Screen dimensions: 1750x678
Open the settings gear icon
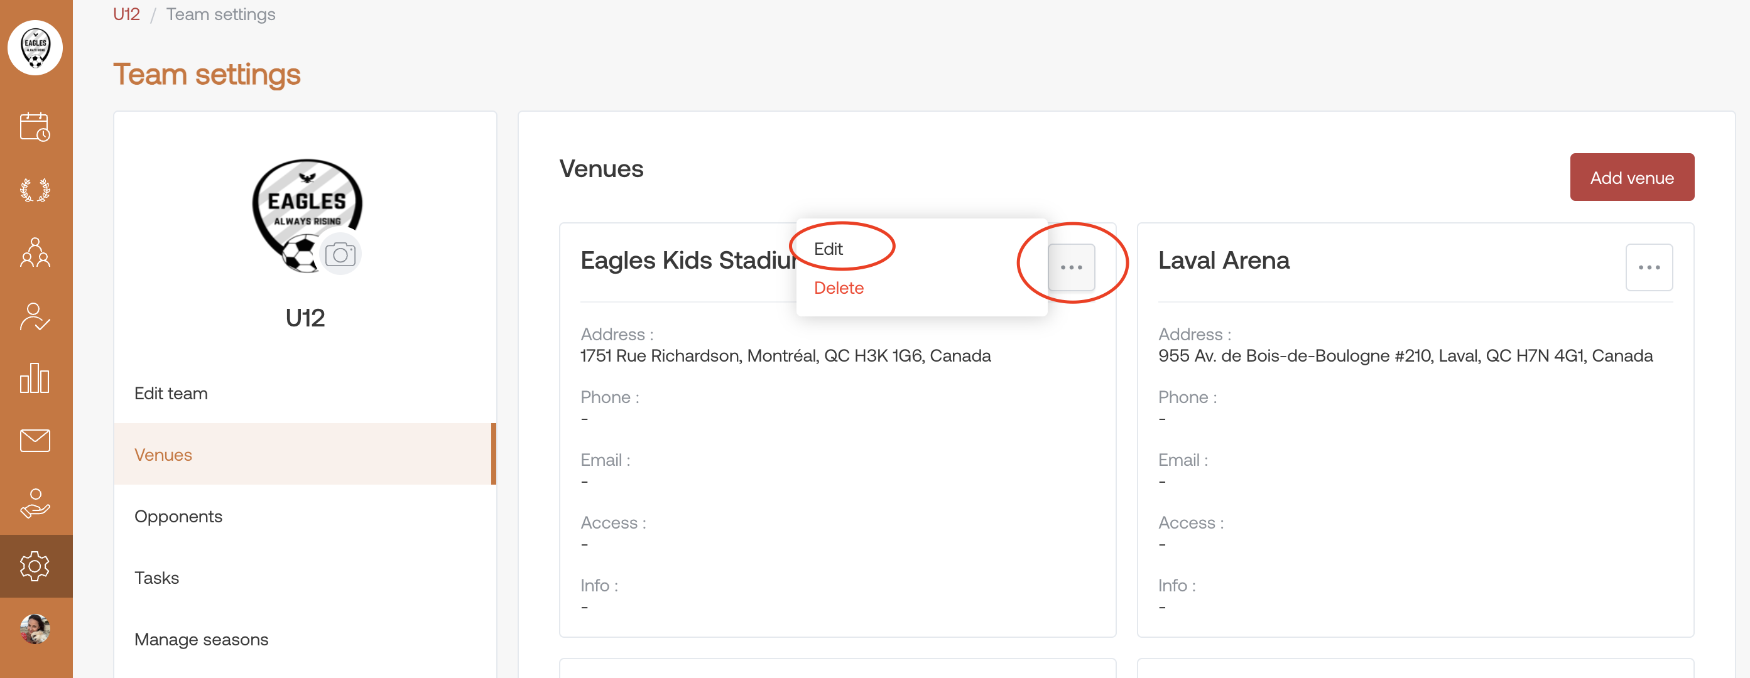35,566
